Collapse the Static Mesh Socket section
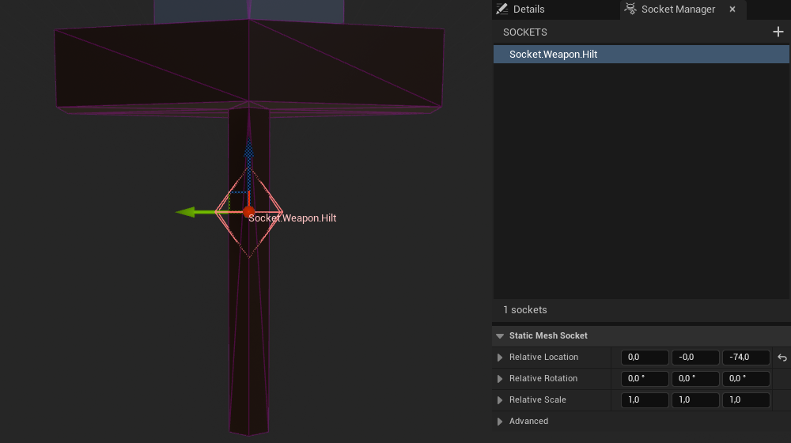791x443 pixels. [500, 336]
